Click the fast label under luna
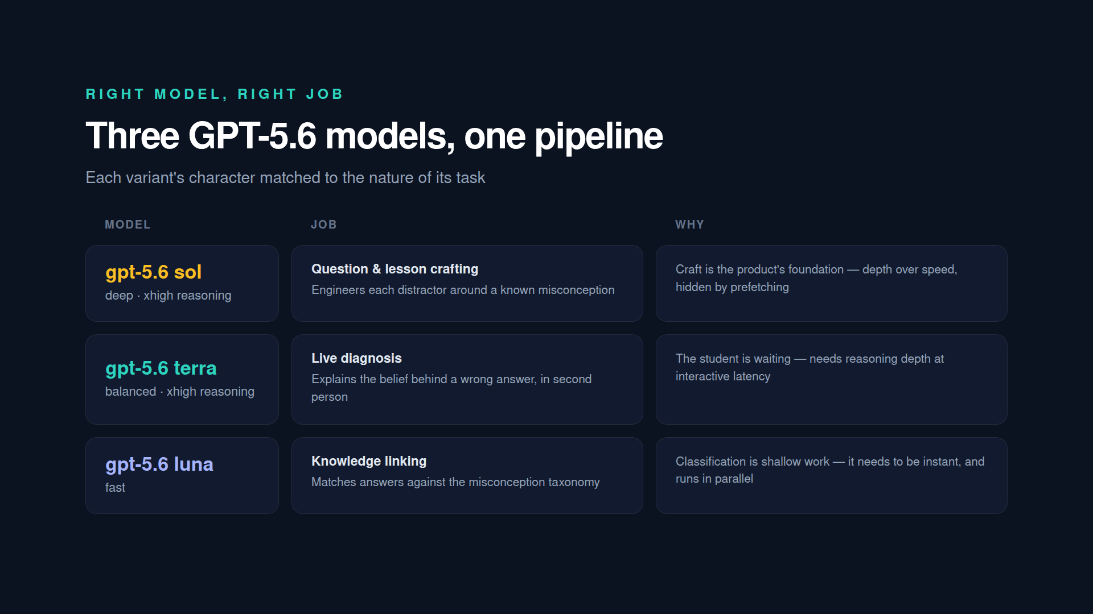This screenshot has height=614, width=1093. pos(115,488)
